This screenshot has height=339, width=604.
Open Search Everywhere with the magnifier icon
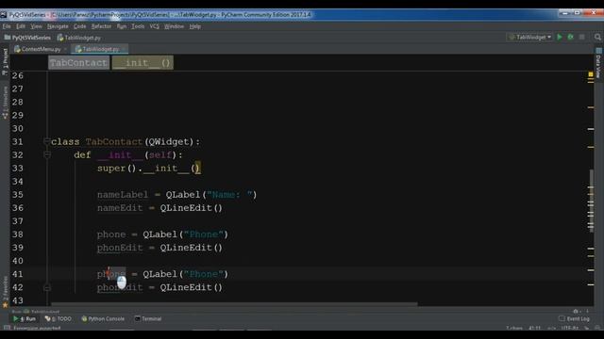tap(597, 37)
